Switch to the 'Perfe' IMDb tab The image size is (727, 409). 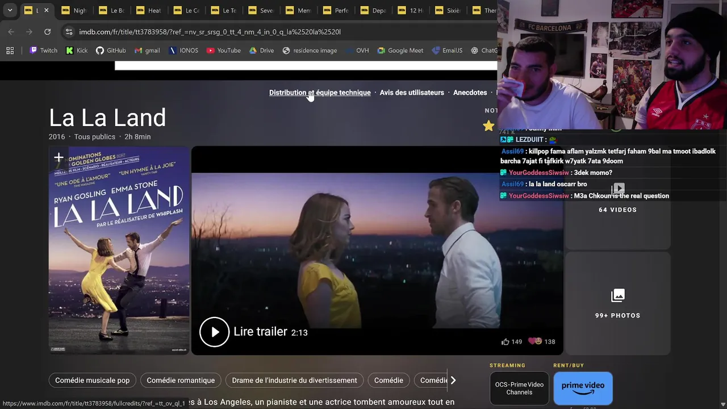(335, 10)
